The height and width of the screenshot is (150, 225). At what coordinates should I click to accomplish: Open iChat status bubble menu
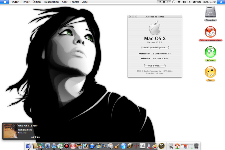pos(174,2)
